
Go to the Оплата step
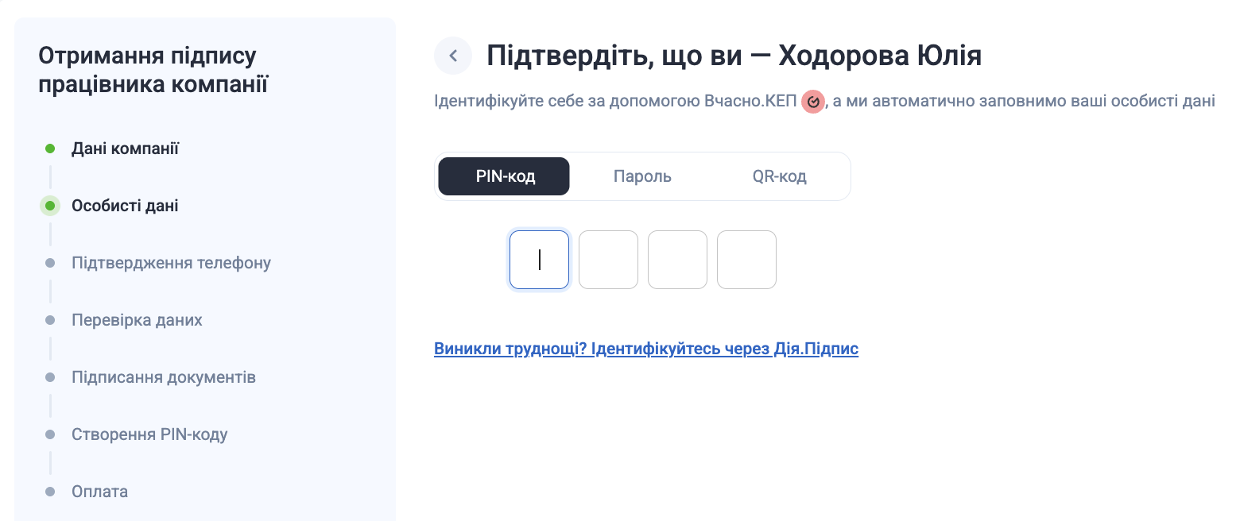pyautogui.click(x=99, y=492)
